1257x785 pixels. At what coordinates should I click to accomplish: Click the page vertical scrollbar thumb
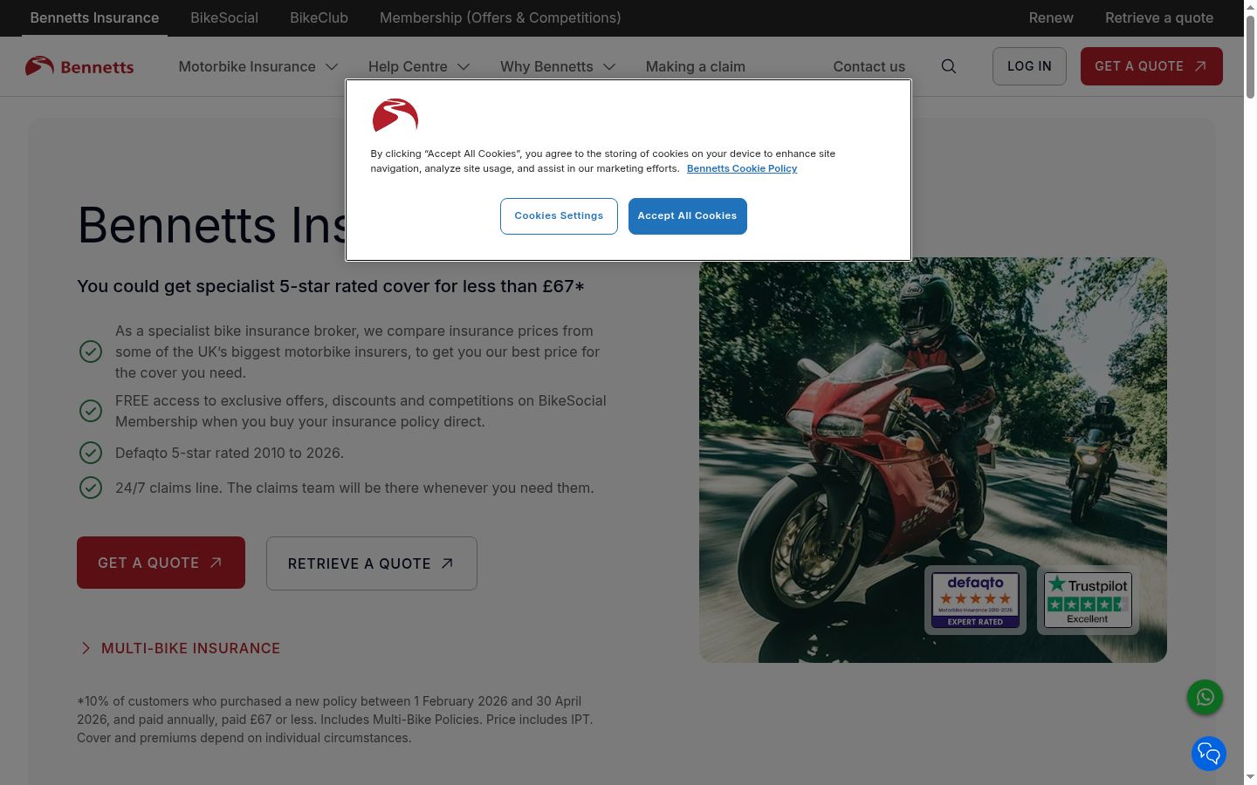pos(1250,57)
